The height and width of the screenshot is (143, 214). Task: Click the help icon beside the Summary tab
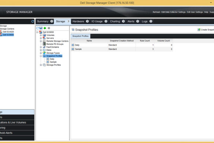tap(52, 21)
